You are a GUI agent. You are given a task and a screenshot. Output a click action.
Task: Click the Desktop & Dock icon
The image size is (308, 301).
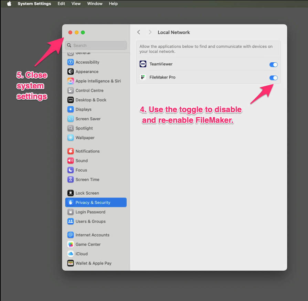coord(71,100)
